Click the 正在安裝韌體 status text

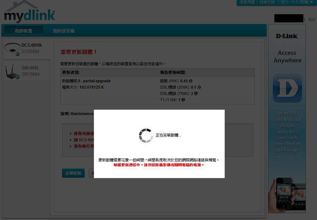pos(168,135)
